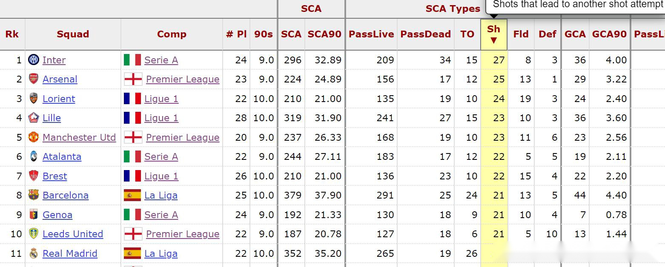Click the Real Madrid crest icon
Screen dimensions: 665x267
click(x=34, y=253)
